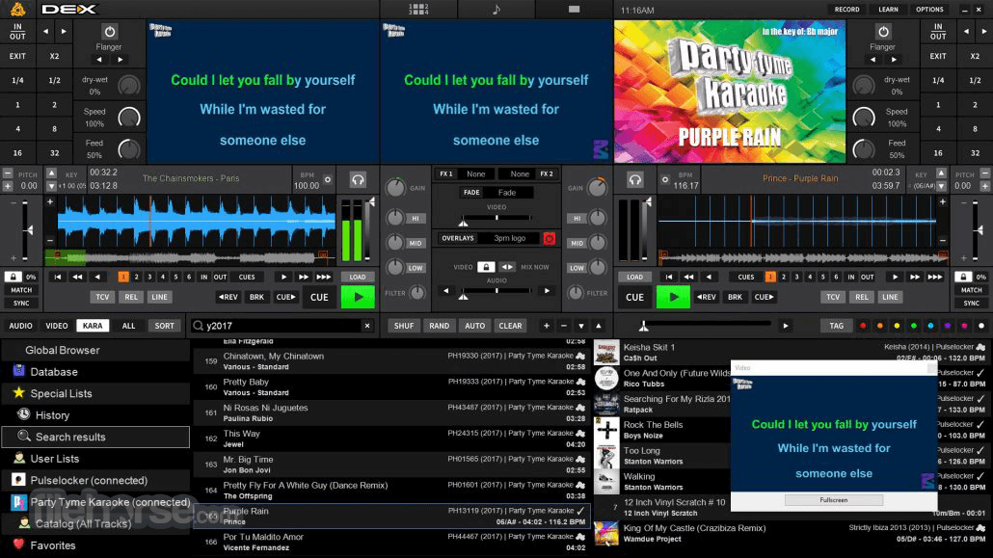The height and width of the screenshot is (558, 993).
Task: Click the red overlay power icon
Action: pyautogui.click(x=550, y=238)
